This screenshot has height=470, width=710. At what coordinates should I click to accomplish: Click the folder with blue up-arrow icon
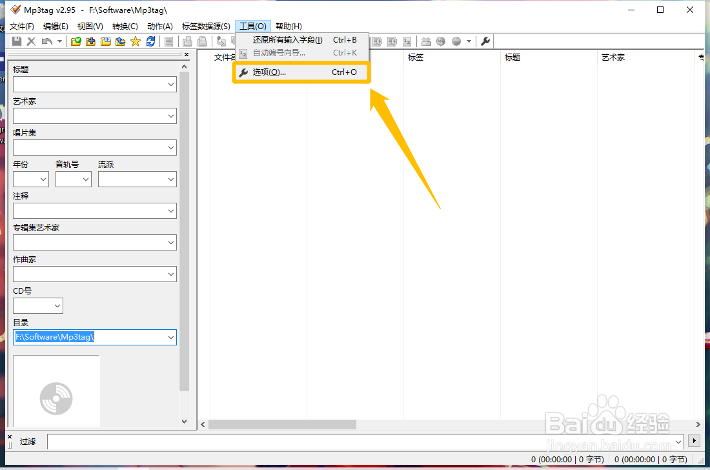tap(121, 41)
